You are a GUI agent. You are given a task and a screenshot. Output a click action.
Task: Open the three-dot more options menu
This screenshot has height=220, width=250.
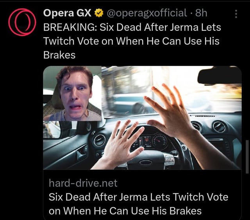pyautogui.click(x=236, y=14)
